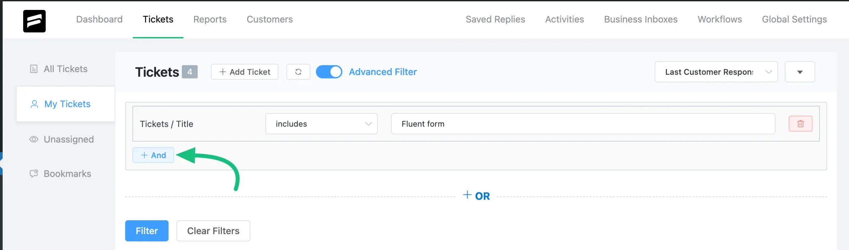Click the Fluent Support logo icon
The height and width of the screenshot is (250, 849).
[x=34, y=21]
